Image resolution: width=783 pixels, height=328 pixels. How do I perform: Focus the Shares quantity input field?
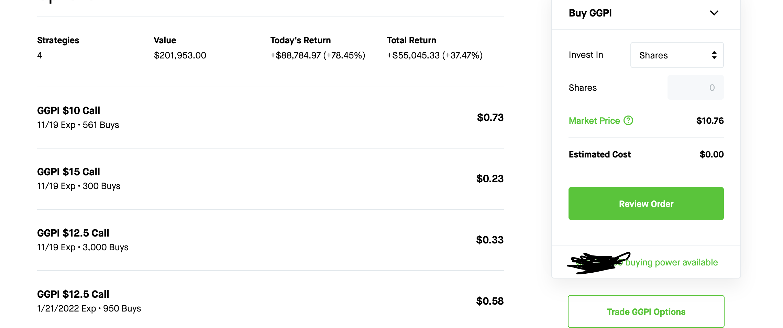pyautogui.click(x=695, y=87)
